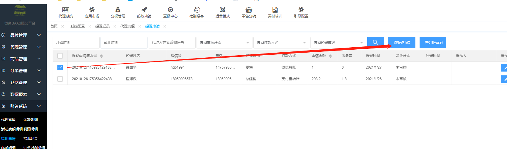The width and height of the screenshot is (507, 149).
Task: Open the 选择审核状态 dropdown
Action: click(224, 43)
